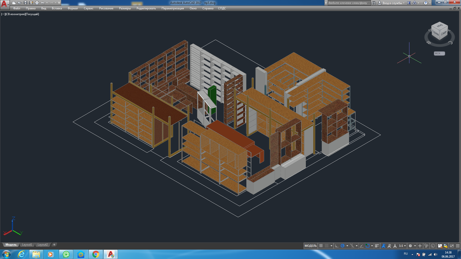The height and width of the screenshot is (259, 461).
Task: Click the binoculars search icon
Action: click(x=373, y=3)
